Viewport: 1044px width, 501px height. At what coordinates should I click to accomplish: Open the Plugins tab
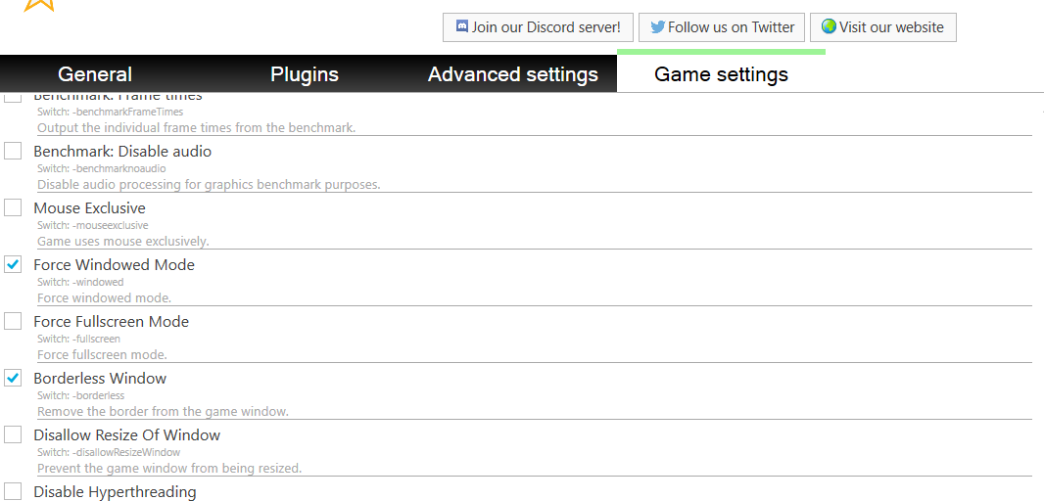click(305, 74)
